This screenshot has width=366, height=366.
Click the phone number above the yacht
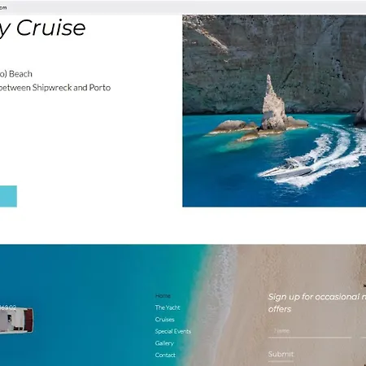click(x=8, y=307)
